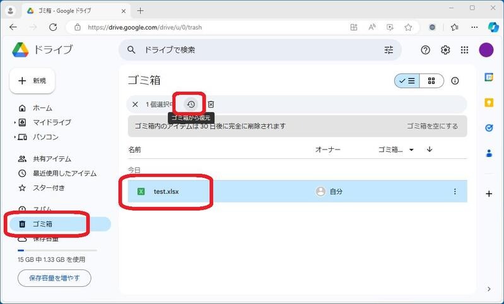Switch to grid layout view

[431, 81]
